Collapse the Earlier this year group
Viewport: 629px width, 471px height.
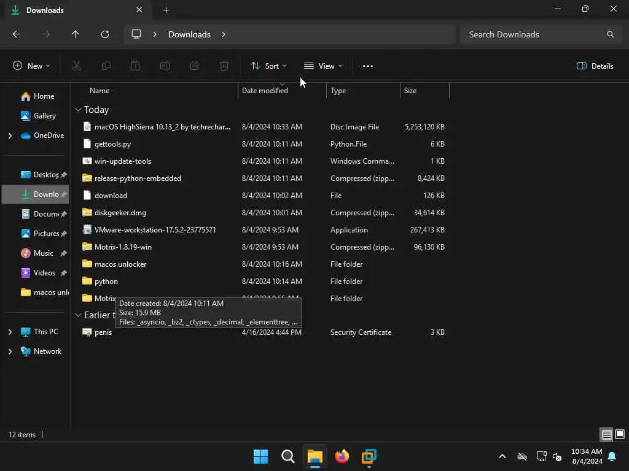pyautogui.click(x=78, y=315)
